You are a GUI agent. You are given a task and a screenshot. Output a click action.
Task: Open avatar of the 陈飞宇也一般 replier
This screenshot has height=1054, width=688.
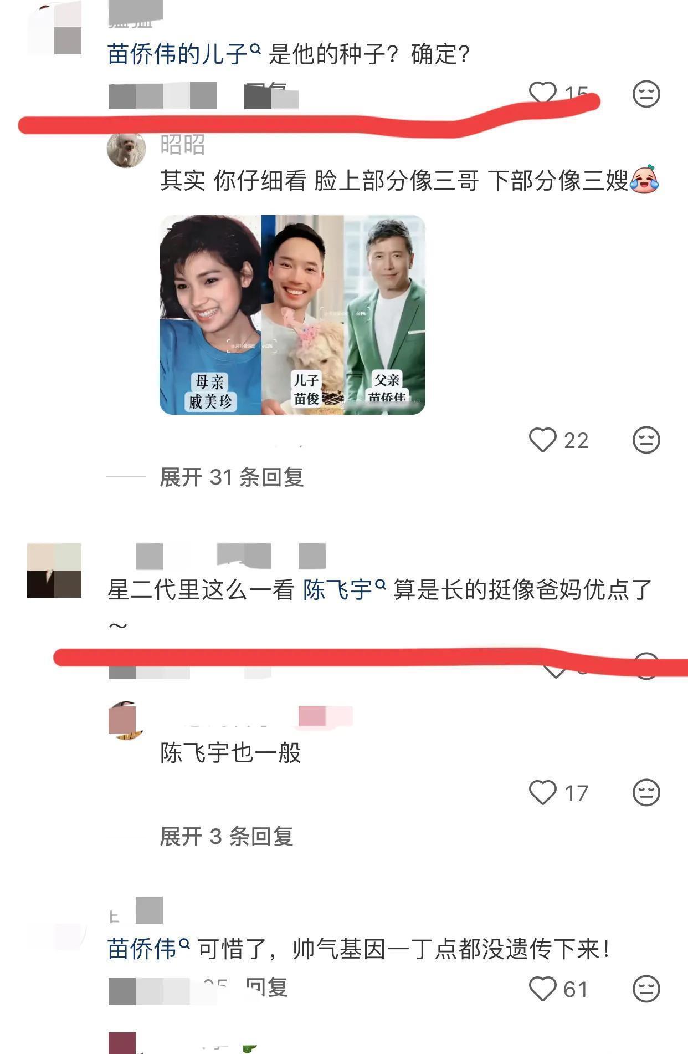pos(126,721)
